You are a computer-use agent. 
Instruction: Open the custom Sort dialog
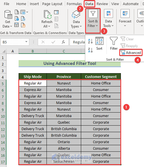pos(99,43)
